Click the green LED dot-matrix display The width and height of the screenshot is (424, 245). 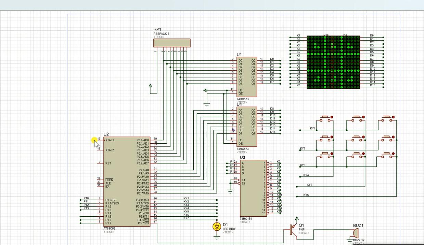(333, 62)
